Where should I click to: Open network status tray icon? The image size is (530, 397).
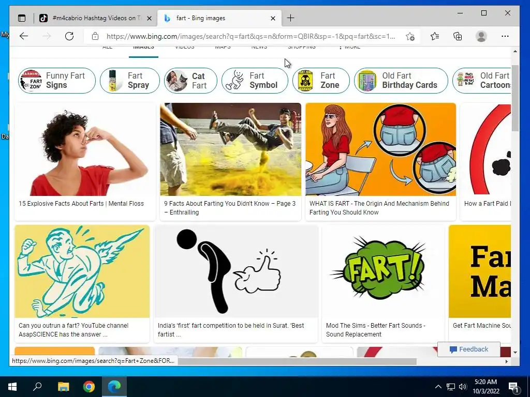451,387
